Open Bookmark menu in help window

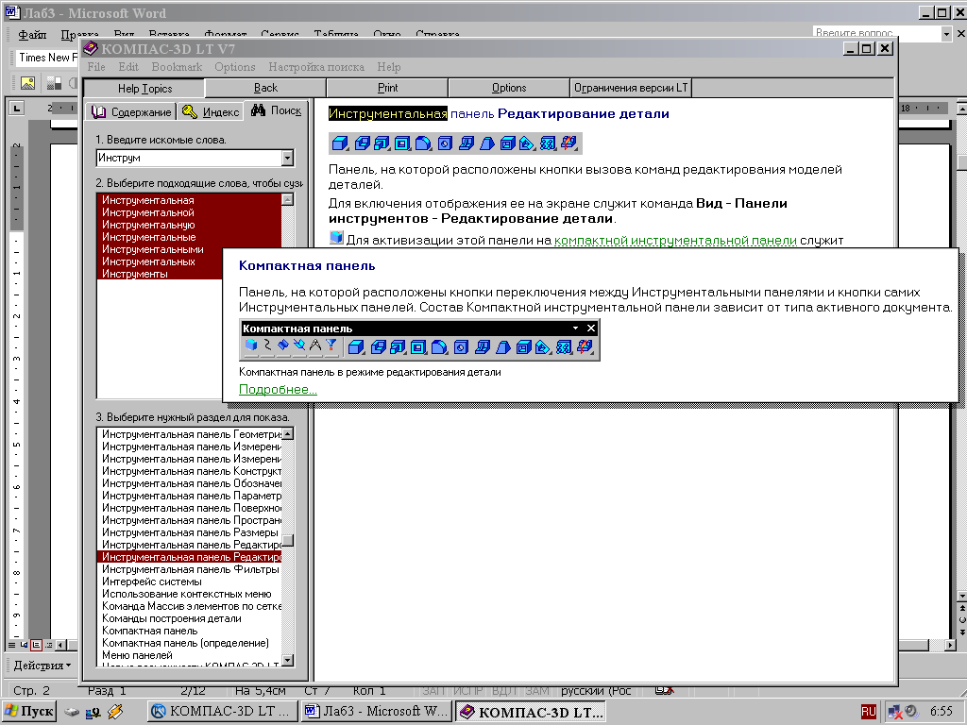pyautogui.click(x=177, y=67)
